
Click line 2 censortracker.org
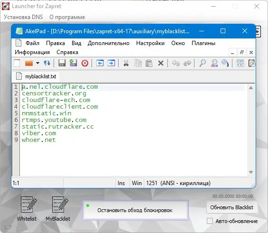[x=54, y=93]
